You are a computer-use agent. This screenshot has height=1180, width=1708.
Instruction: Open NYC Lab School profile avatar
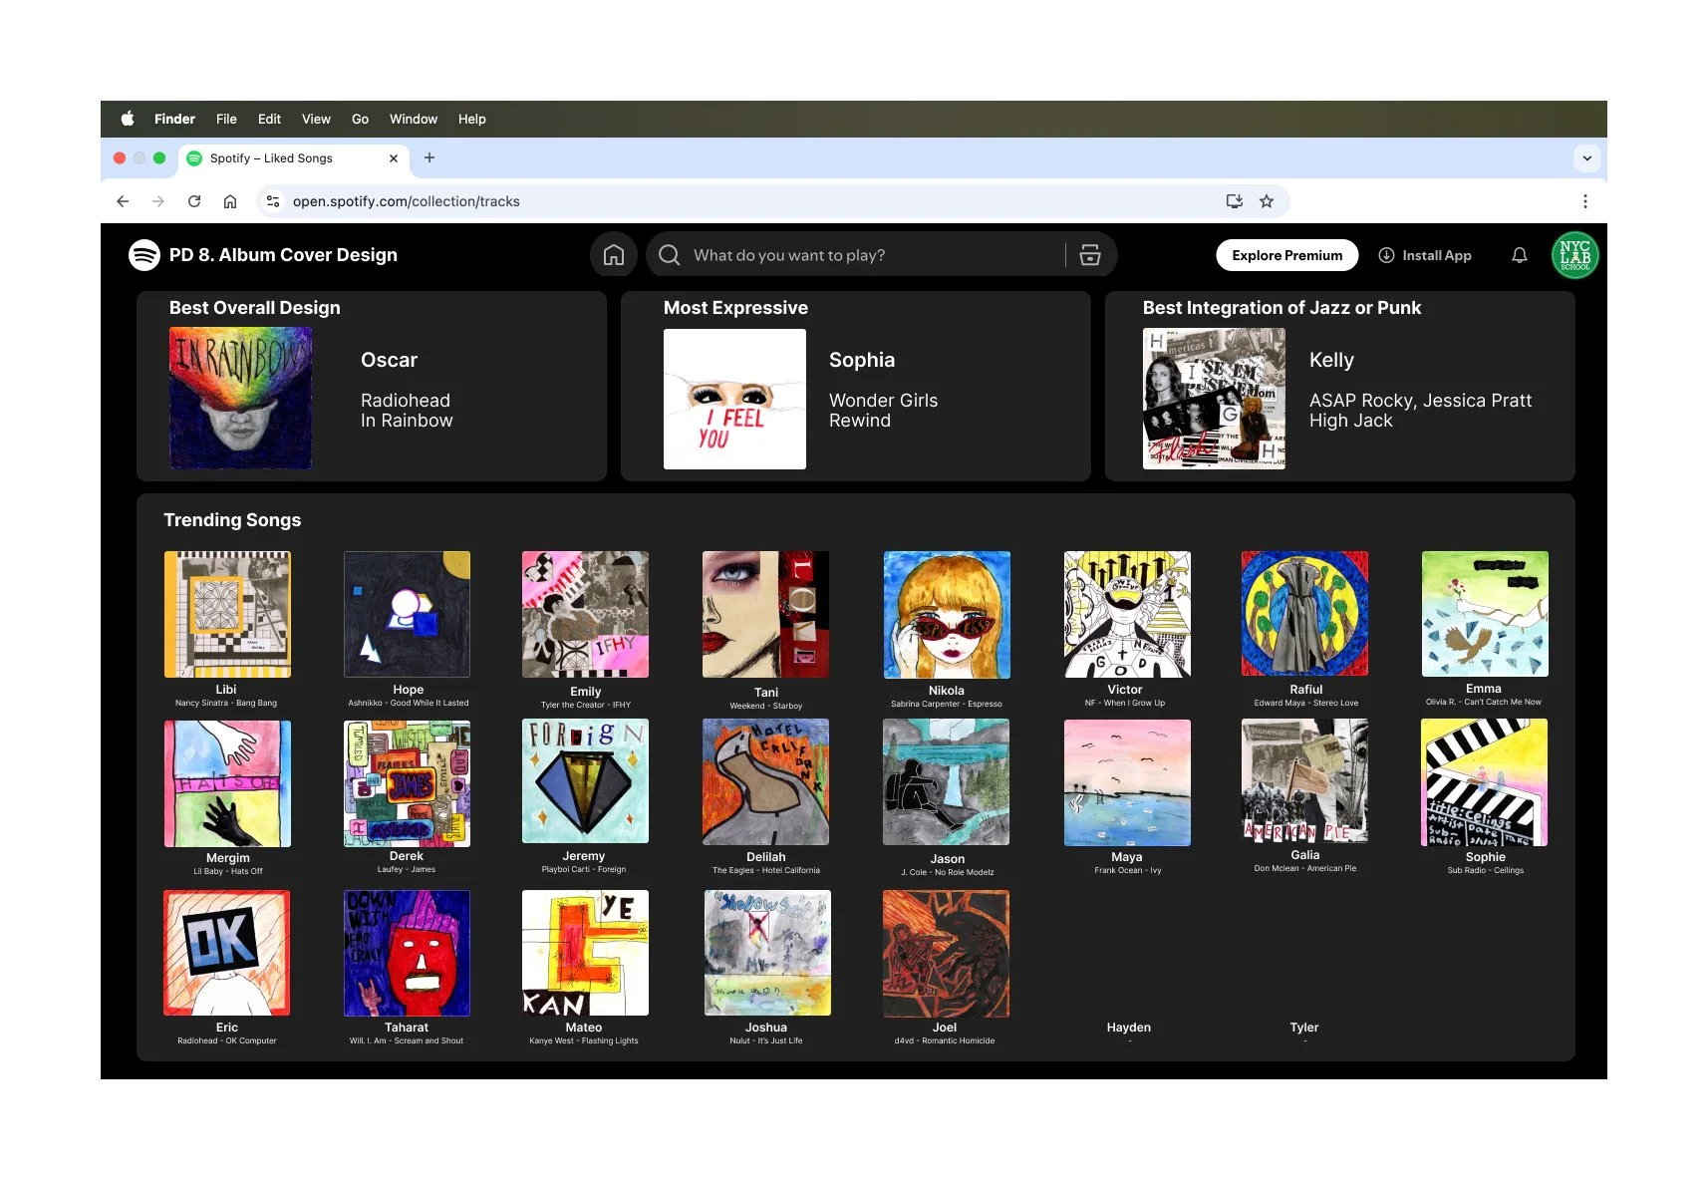pyautogui.click(x=1574, y=255)
